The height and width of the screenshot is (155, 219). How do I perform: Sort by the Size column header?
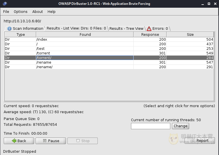pyautogui.click(x=190, y=34)
